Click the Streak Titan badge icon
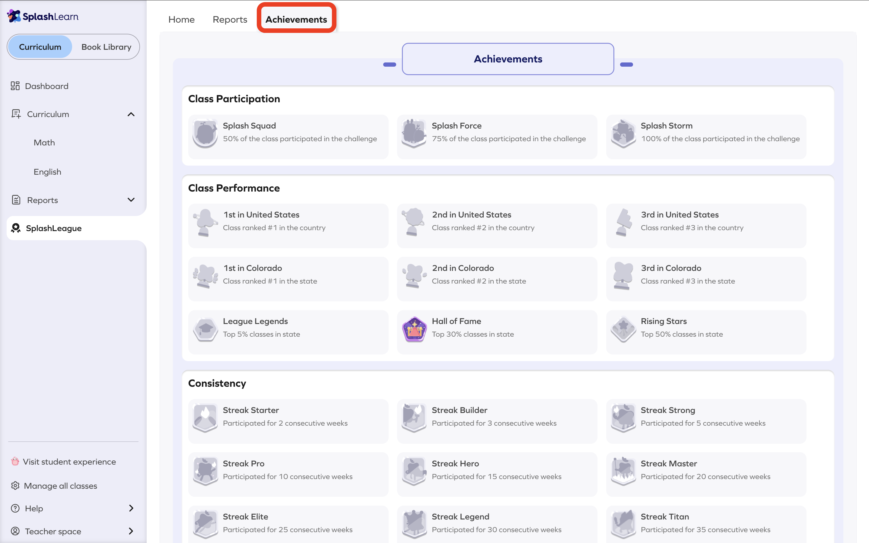Viewport: 869px width, 543px height. (623, 525)
